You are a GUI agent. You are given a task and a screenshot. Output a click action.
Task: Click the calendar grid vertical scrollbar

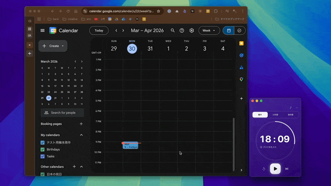click(234, 144)
